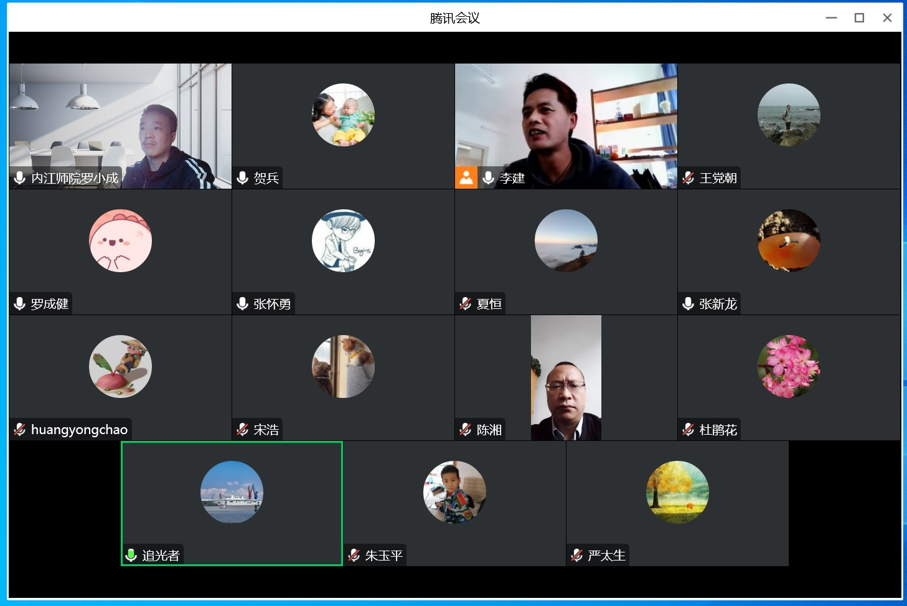Click the muted microphone icon for 严太生
The image size is (907, 606).
577,555
